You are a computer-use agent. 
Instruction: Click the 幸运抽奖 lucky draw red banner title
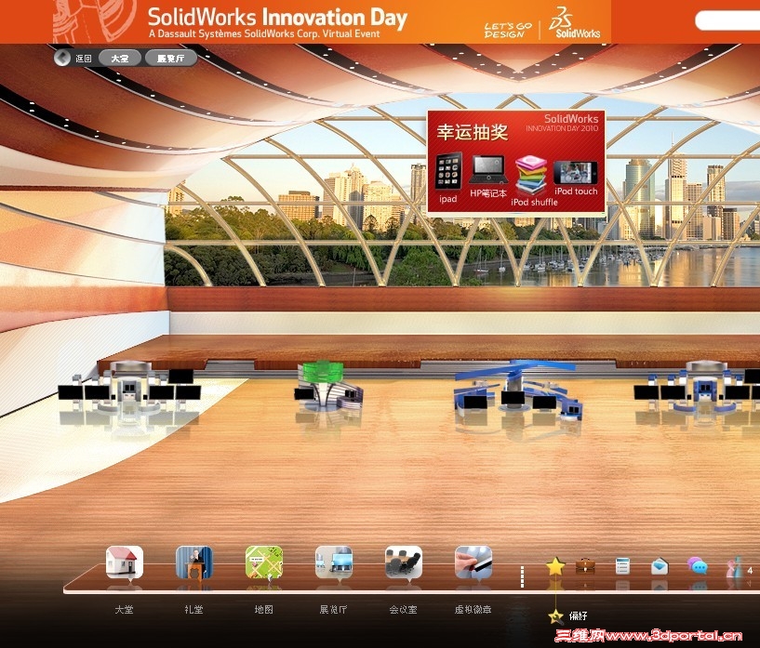(472, 132)
